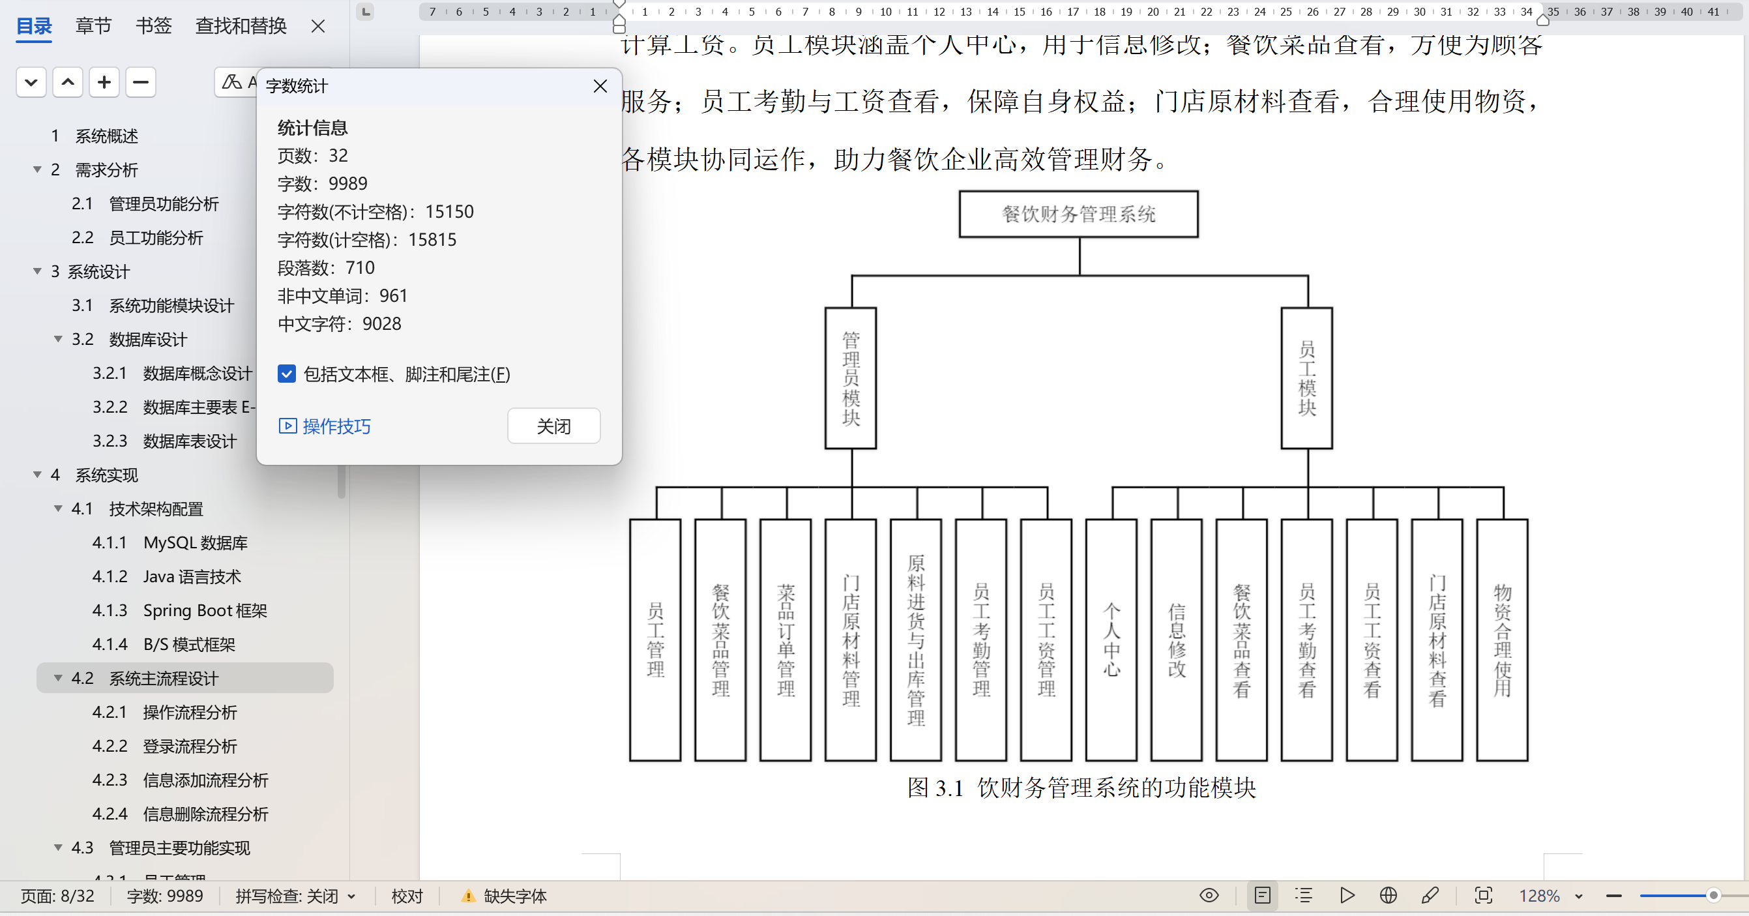Screen dimensions: 1749x916
Task: Switch to outline view icon
Action: [1303, 896]
